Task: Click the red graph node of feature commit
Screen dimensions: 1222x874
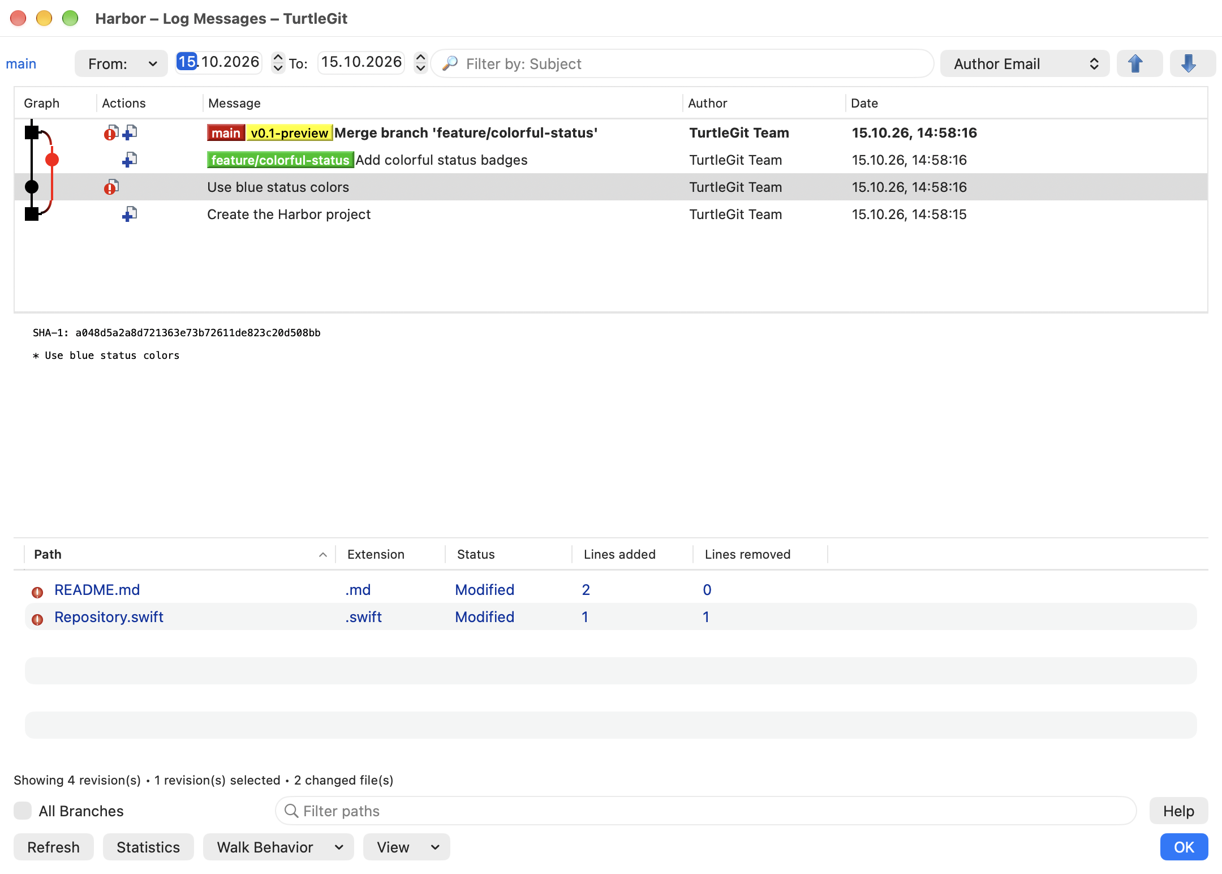Action: (x=52, y=160)
